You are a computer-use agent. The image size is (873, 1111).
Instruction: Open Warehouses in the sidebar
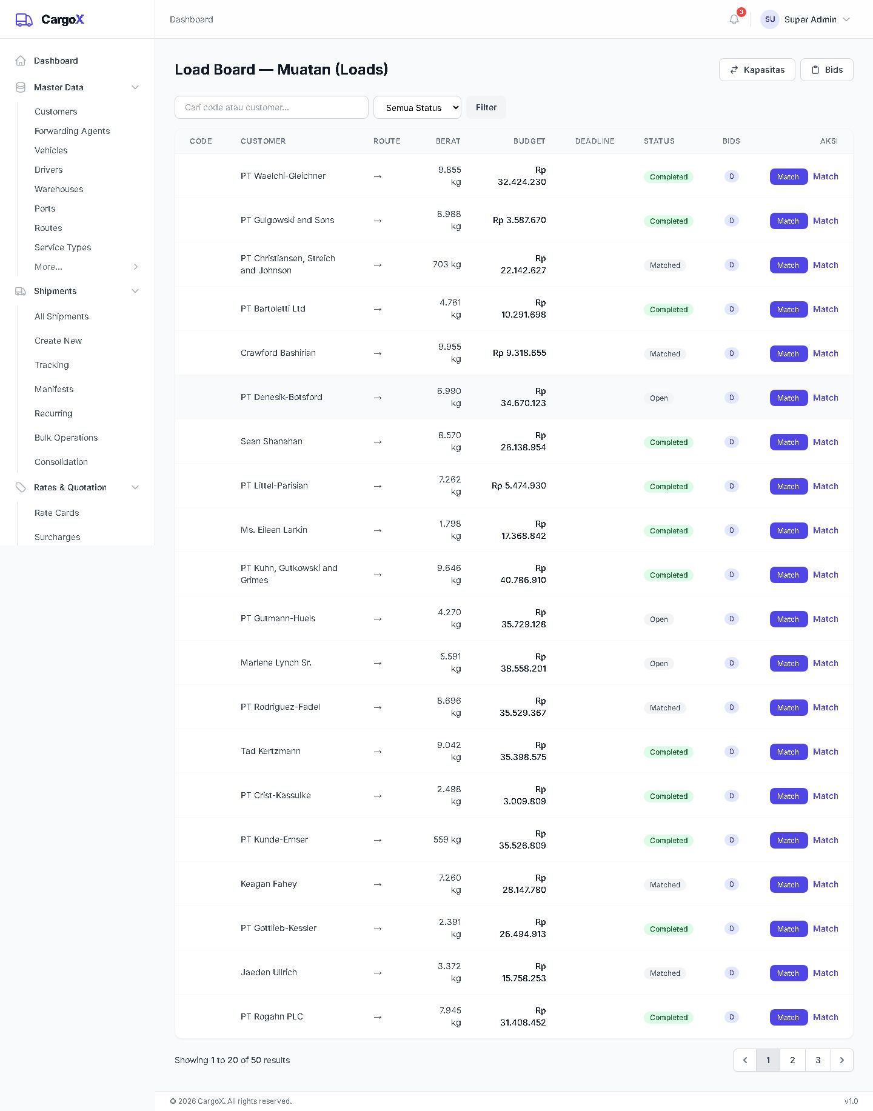click(x=59, y=189)
